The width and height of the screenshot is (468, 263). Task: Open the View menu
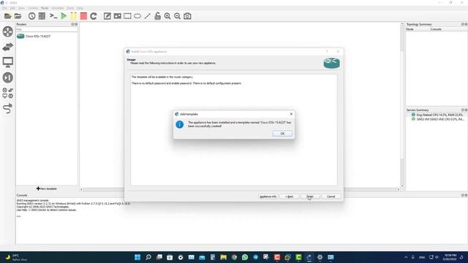pos(21,8)
